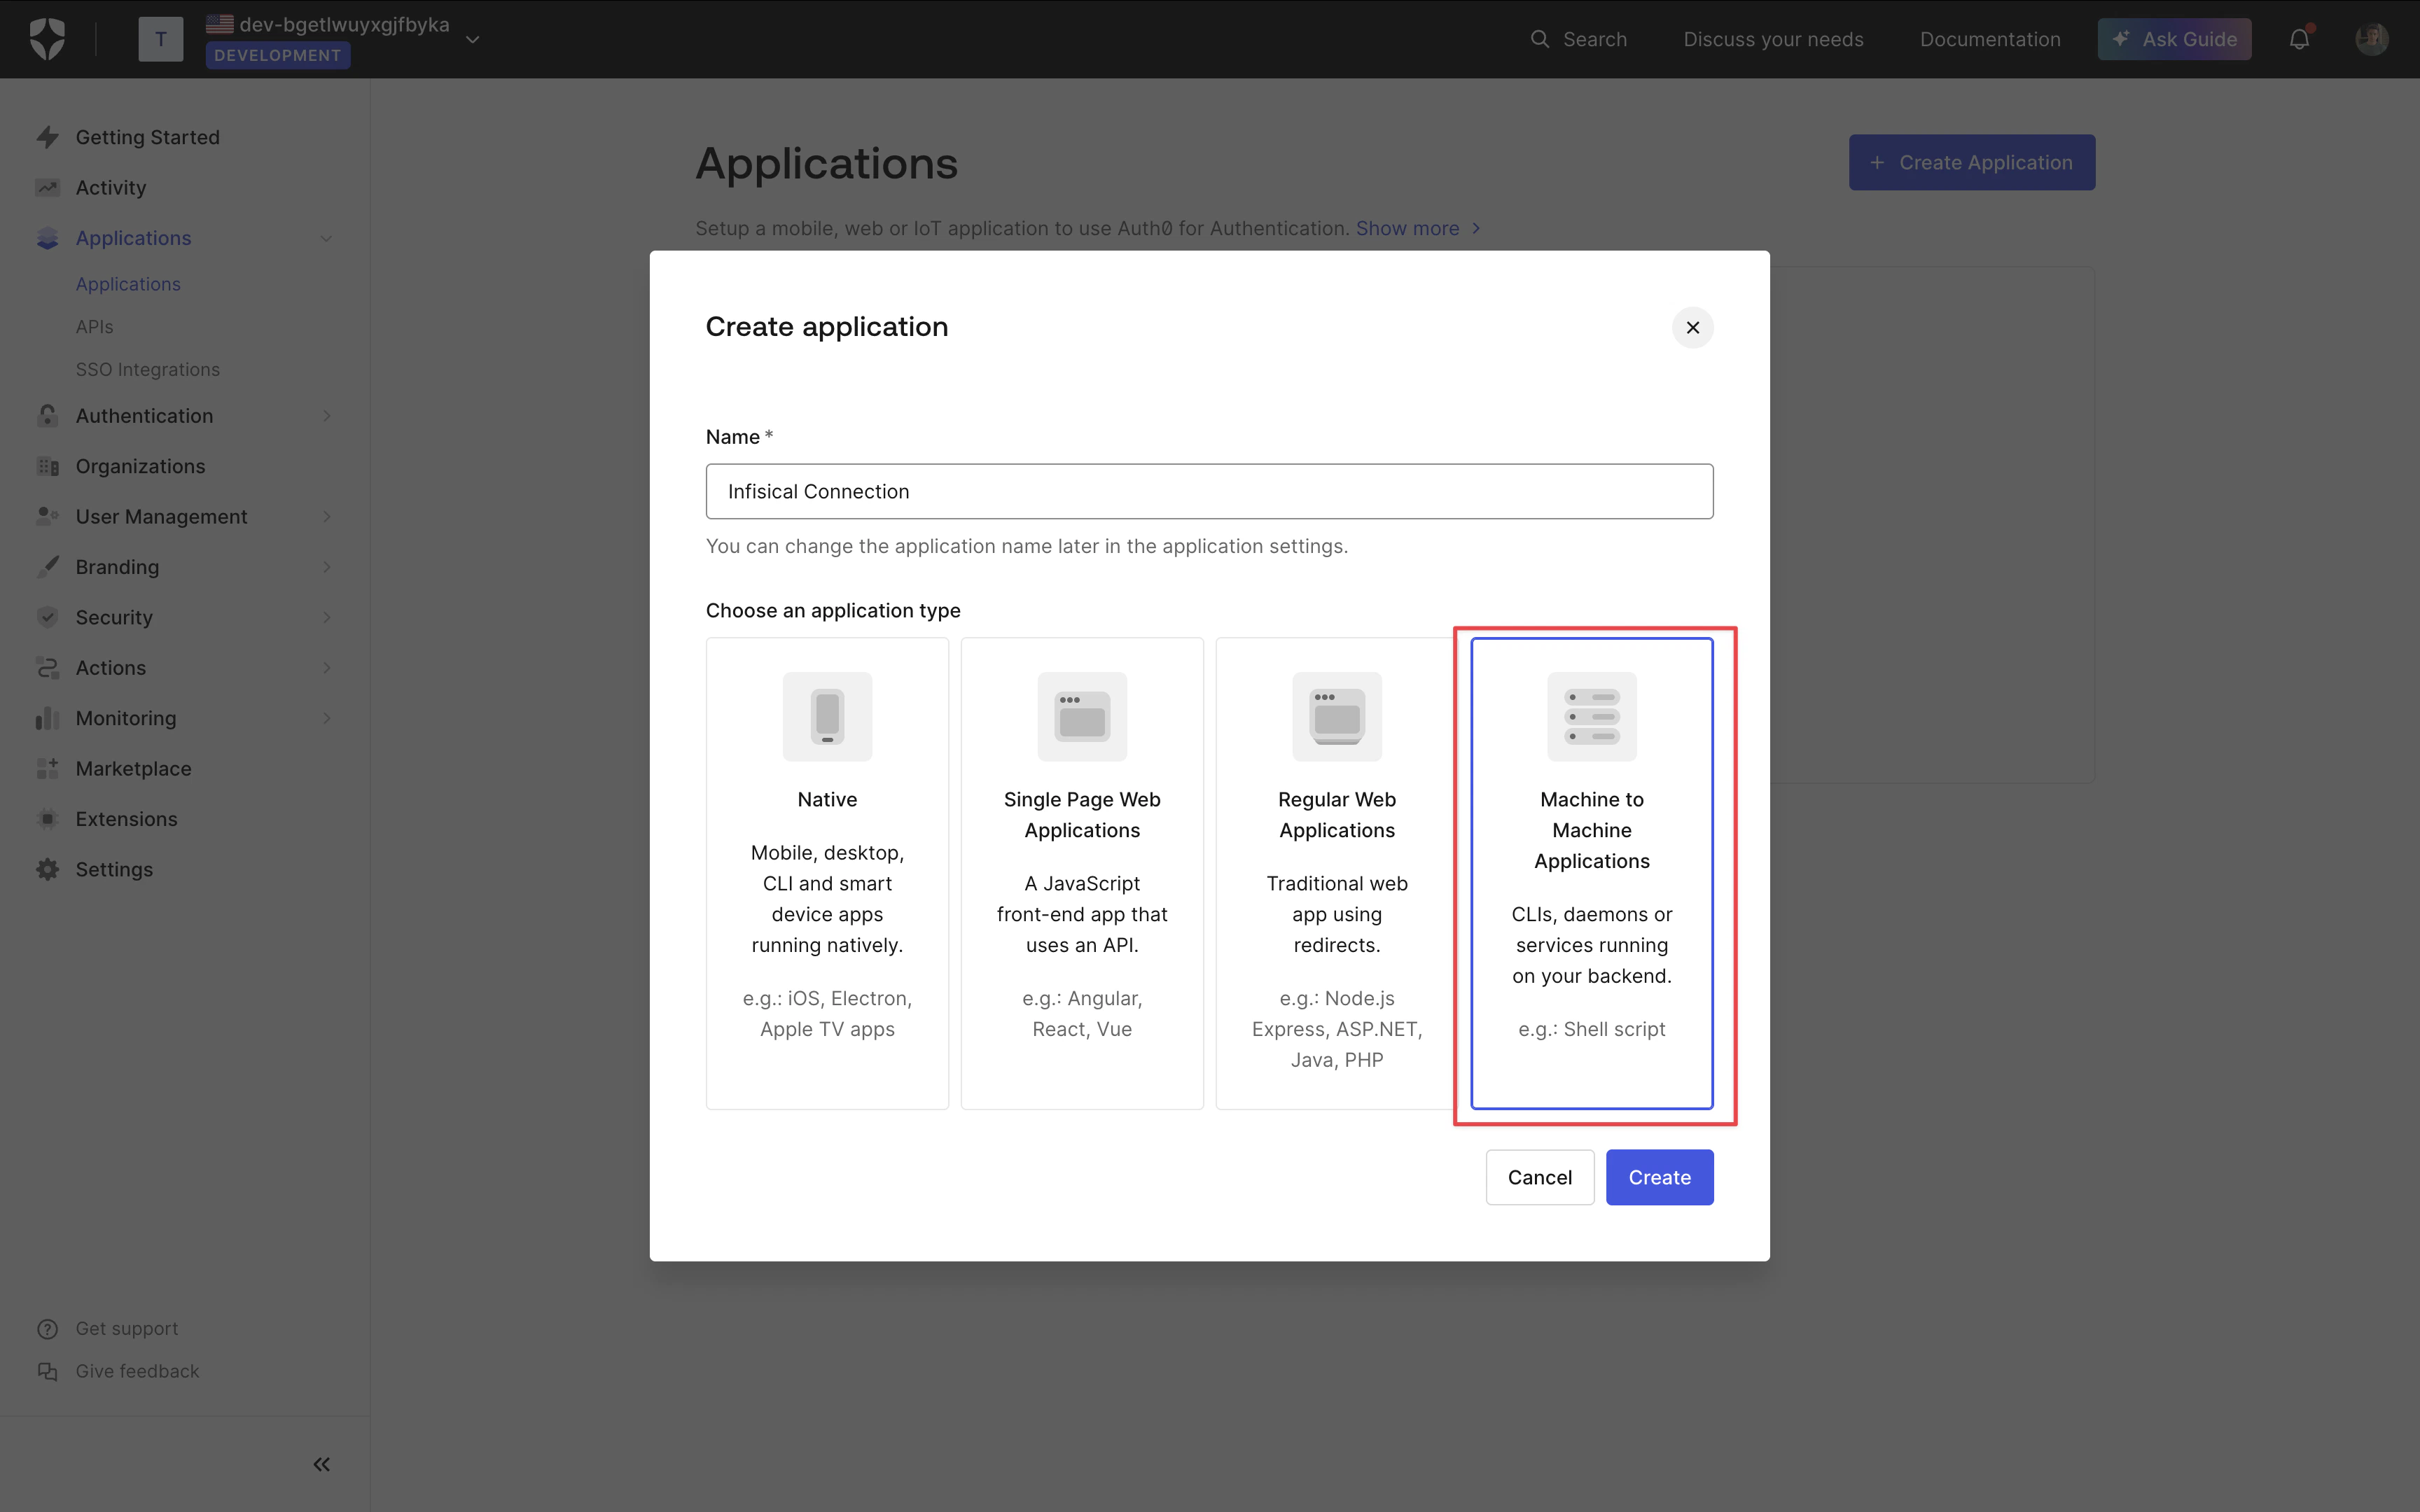Collapse the sidebar with double chevron
Image resolution: width=2420 pixels, height=1512 pixels.
tap(321, 1464)
